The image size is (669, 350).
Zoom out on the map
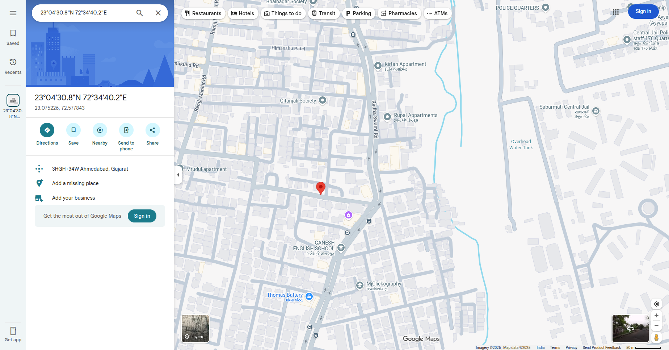coord(656,326)
